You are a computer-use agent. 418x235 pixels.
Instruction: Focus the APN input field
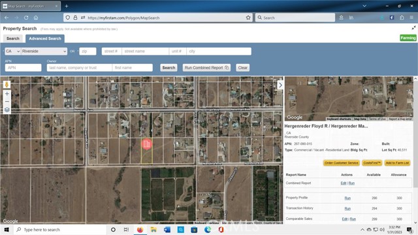click(24, 68)
